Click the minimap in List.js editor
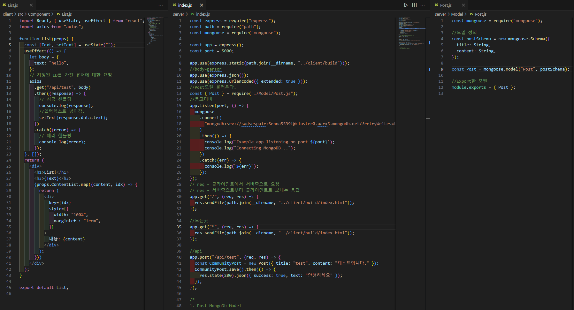 [x=155, y=32]
